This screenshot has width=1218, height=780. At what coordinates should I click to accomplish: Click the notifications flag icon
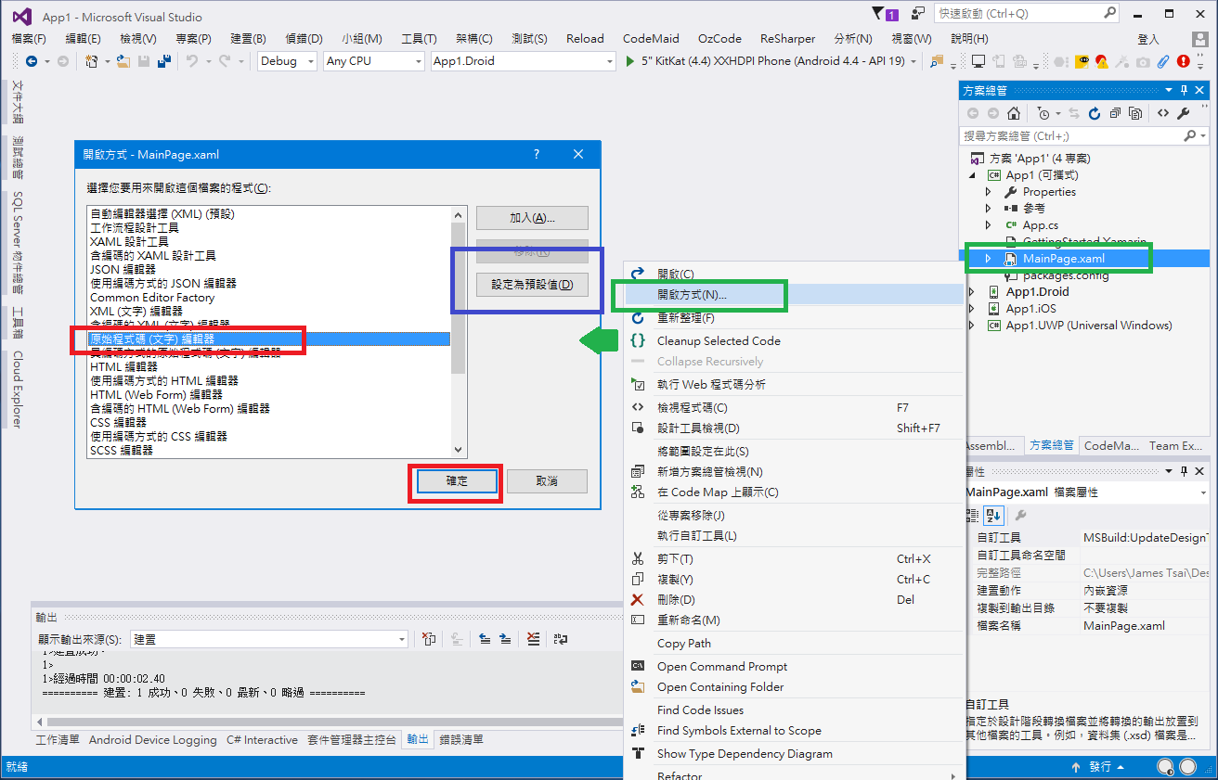point(883,14)
